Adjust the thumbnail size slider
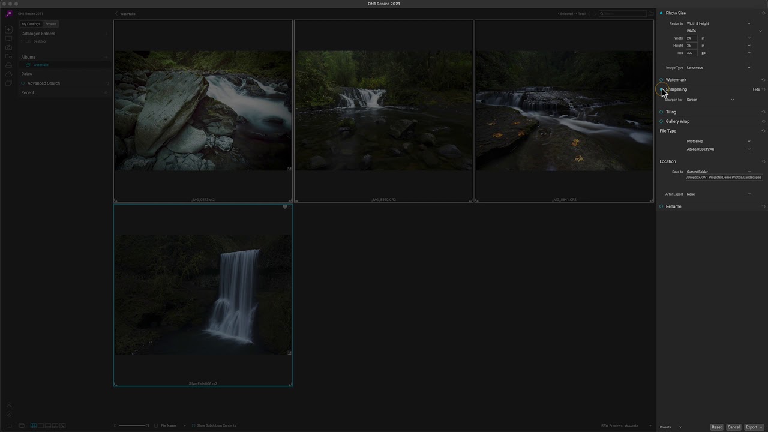The image size is (768, 432). (x=133, y=425)
